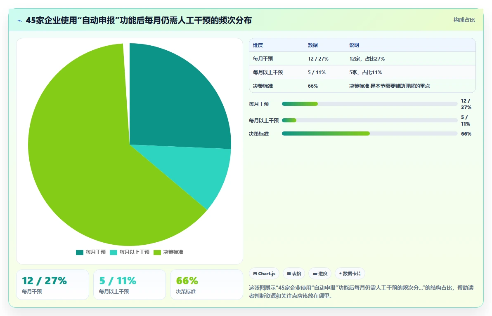Click description 决策标准 是本节需要辅助理解的重点
Viewport: 492px width, 316px height.
tap(390, 86)
